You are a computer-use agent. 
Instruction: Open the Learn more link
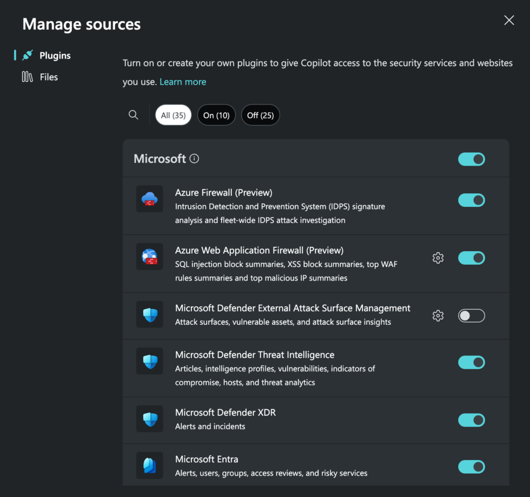(183, 81)
